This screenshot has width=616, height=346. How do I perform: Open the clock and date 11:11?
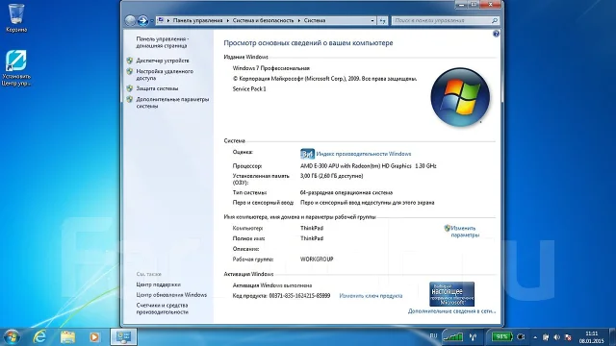pyautogui.click(x=591, y=337)
